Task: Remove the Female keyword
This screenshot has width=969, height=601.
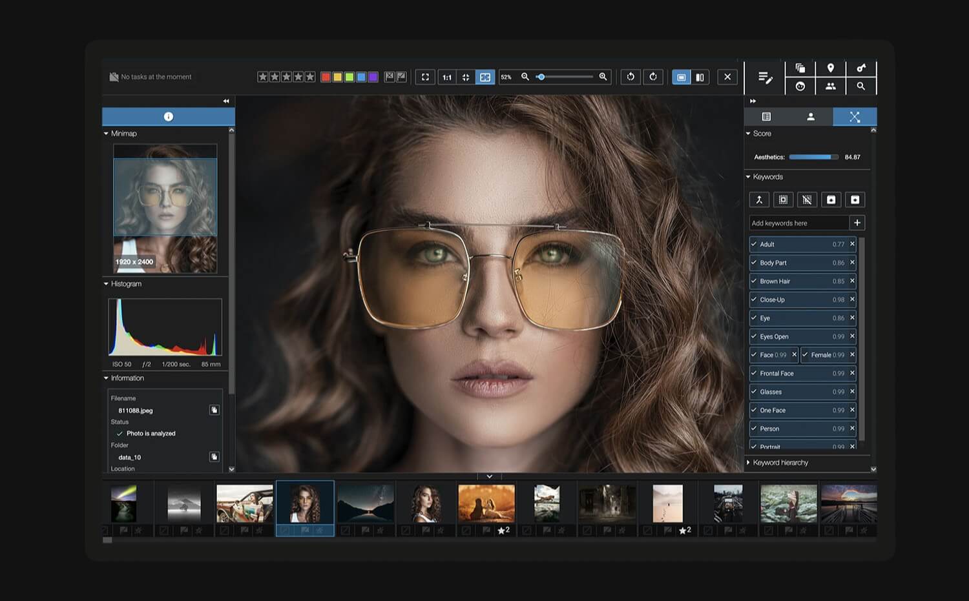Action: [852, 354]
